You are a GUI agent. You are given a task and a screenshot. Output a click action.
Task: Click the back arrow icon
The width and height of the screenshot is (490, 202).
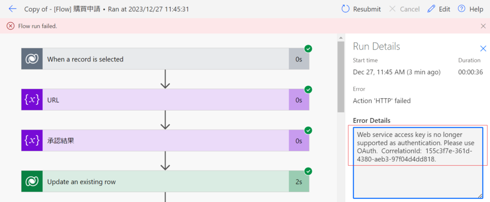click(12, 9)
